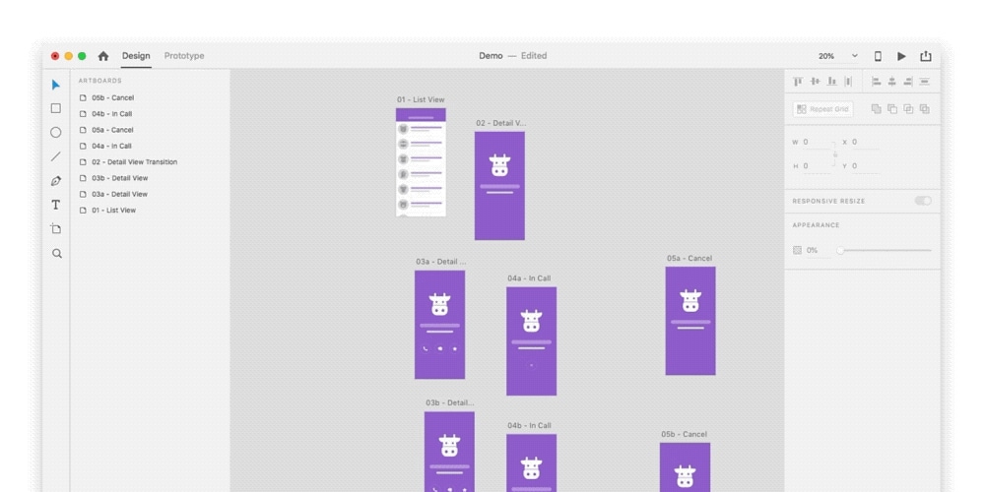Image resolution: width=985 pixels, height=492 pixels.
Task: Click the 03a - Detail artboard on canvas
Action: (439, 325)
